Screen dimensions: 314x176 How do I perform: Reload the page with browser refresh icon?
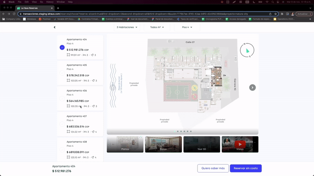coord(15,14)
